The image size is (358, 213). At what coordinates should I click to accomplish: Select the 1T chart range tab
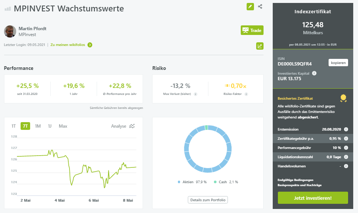tap(14, 126)
